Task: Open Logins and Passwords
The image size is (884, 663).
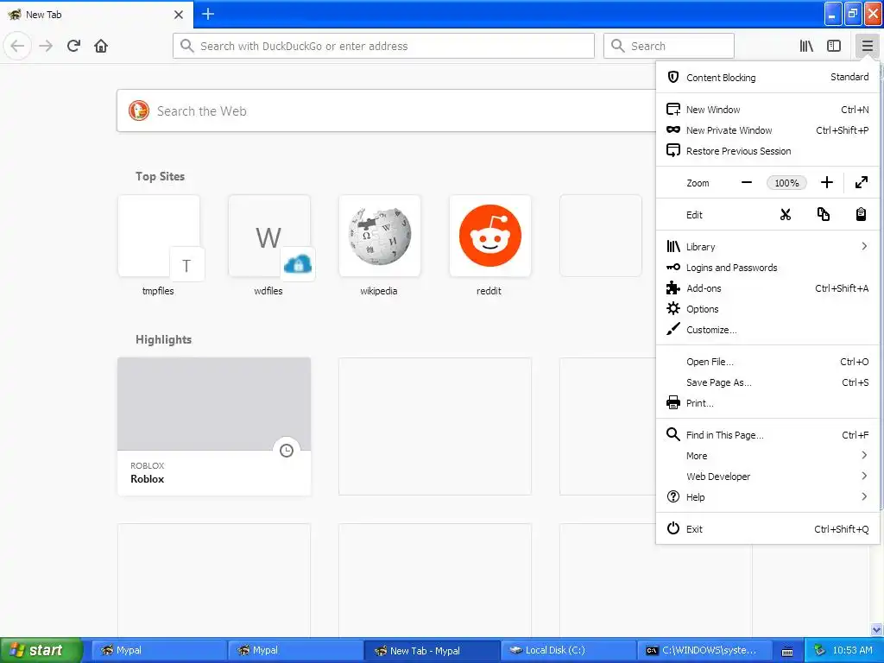Action: [767, 268]
